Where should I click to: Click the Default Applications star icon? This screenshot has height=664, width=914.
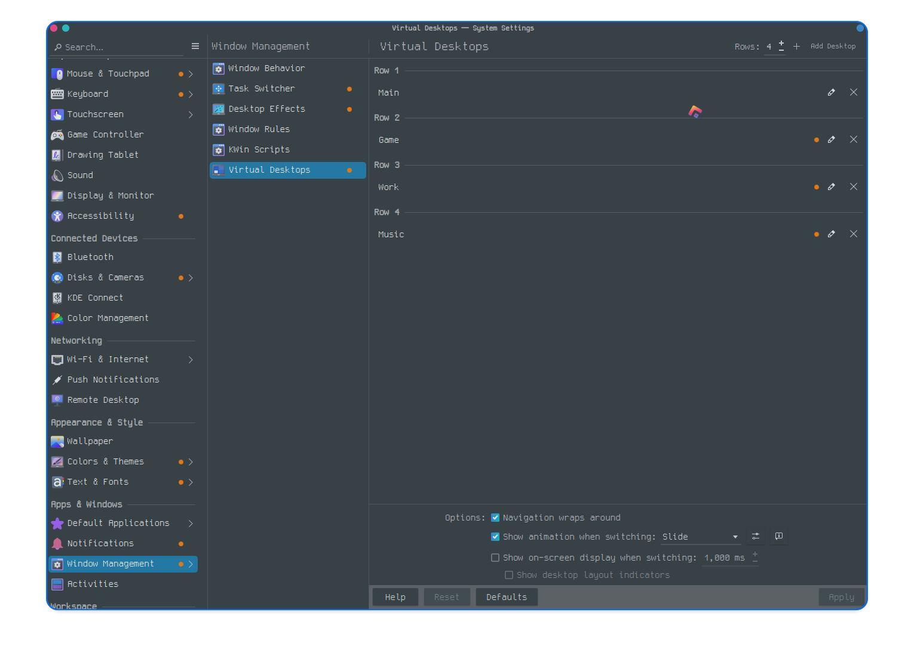click(x=57, y=523)
